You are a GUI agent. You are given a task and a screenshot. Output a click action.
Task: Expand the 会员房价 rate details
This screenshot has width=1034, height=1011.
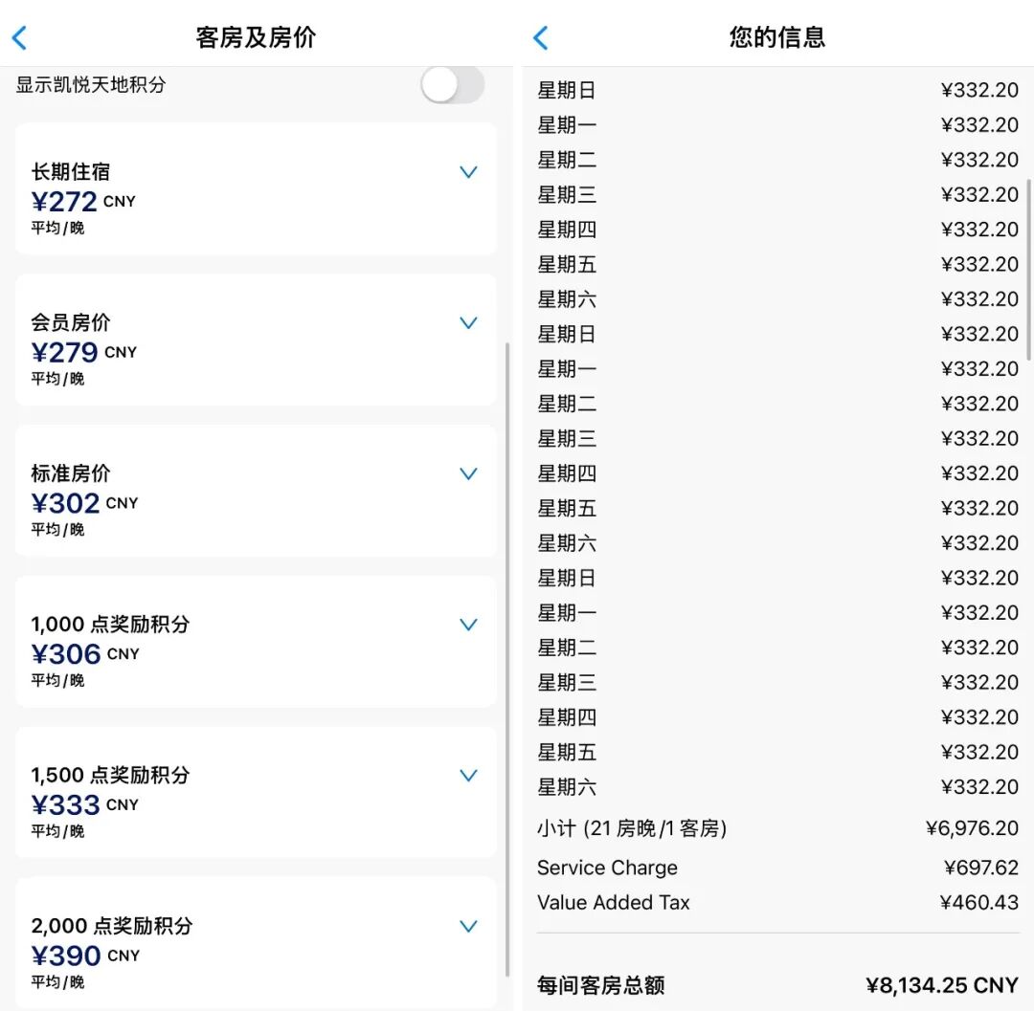coord(468,322)
